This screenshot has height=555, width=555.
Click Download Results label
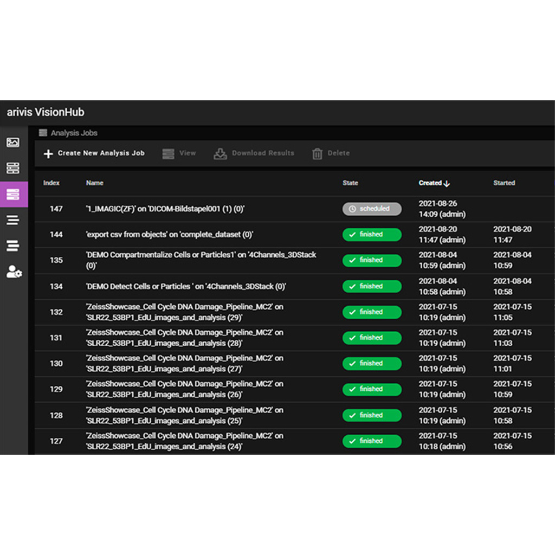(263, 153)
